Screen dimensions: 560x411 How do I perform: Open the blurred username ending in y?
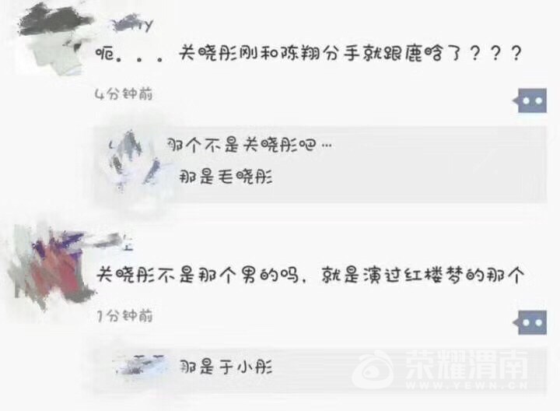pyautogui.click(x=132, y=24)
